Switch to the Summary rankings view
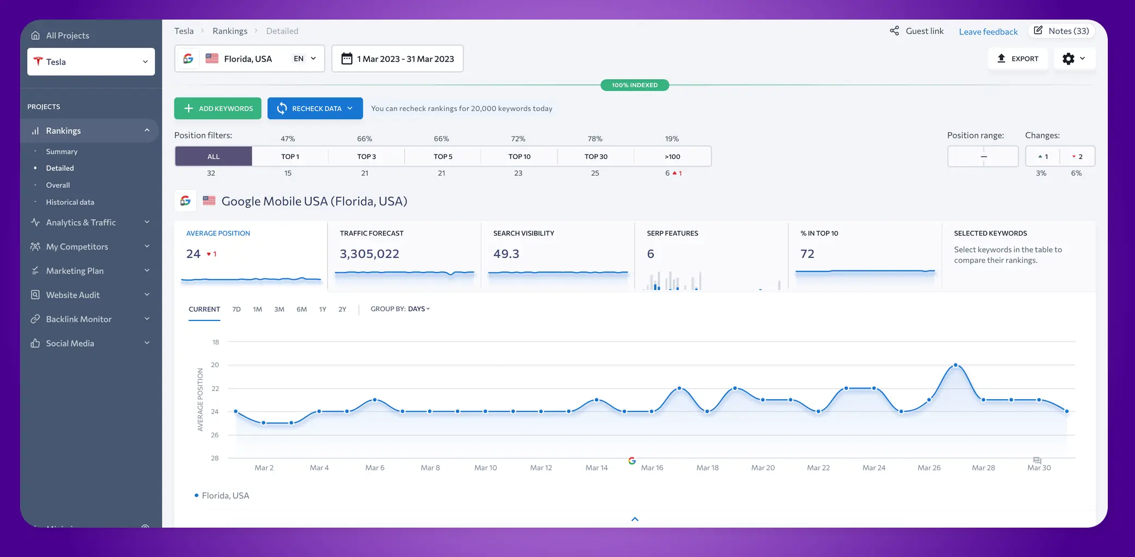Viewport: 1135px width, 557px height. 61,151
